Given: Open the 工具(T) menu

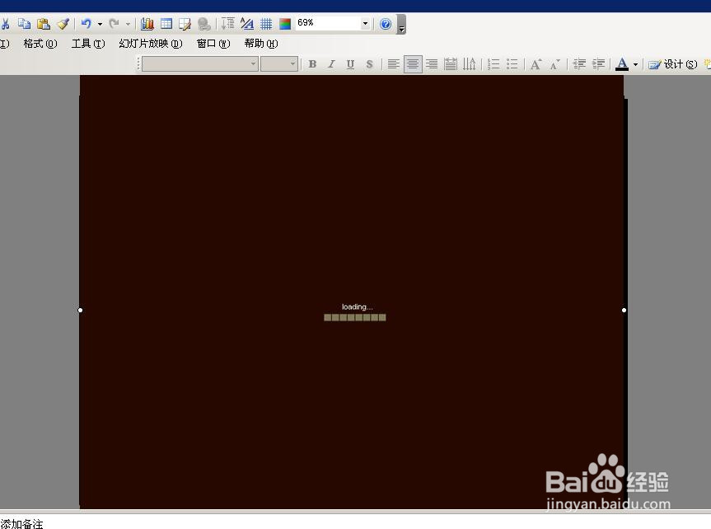Looking at the screenshot, I should tap(88, 44).
